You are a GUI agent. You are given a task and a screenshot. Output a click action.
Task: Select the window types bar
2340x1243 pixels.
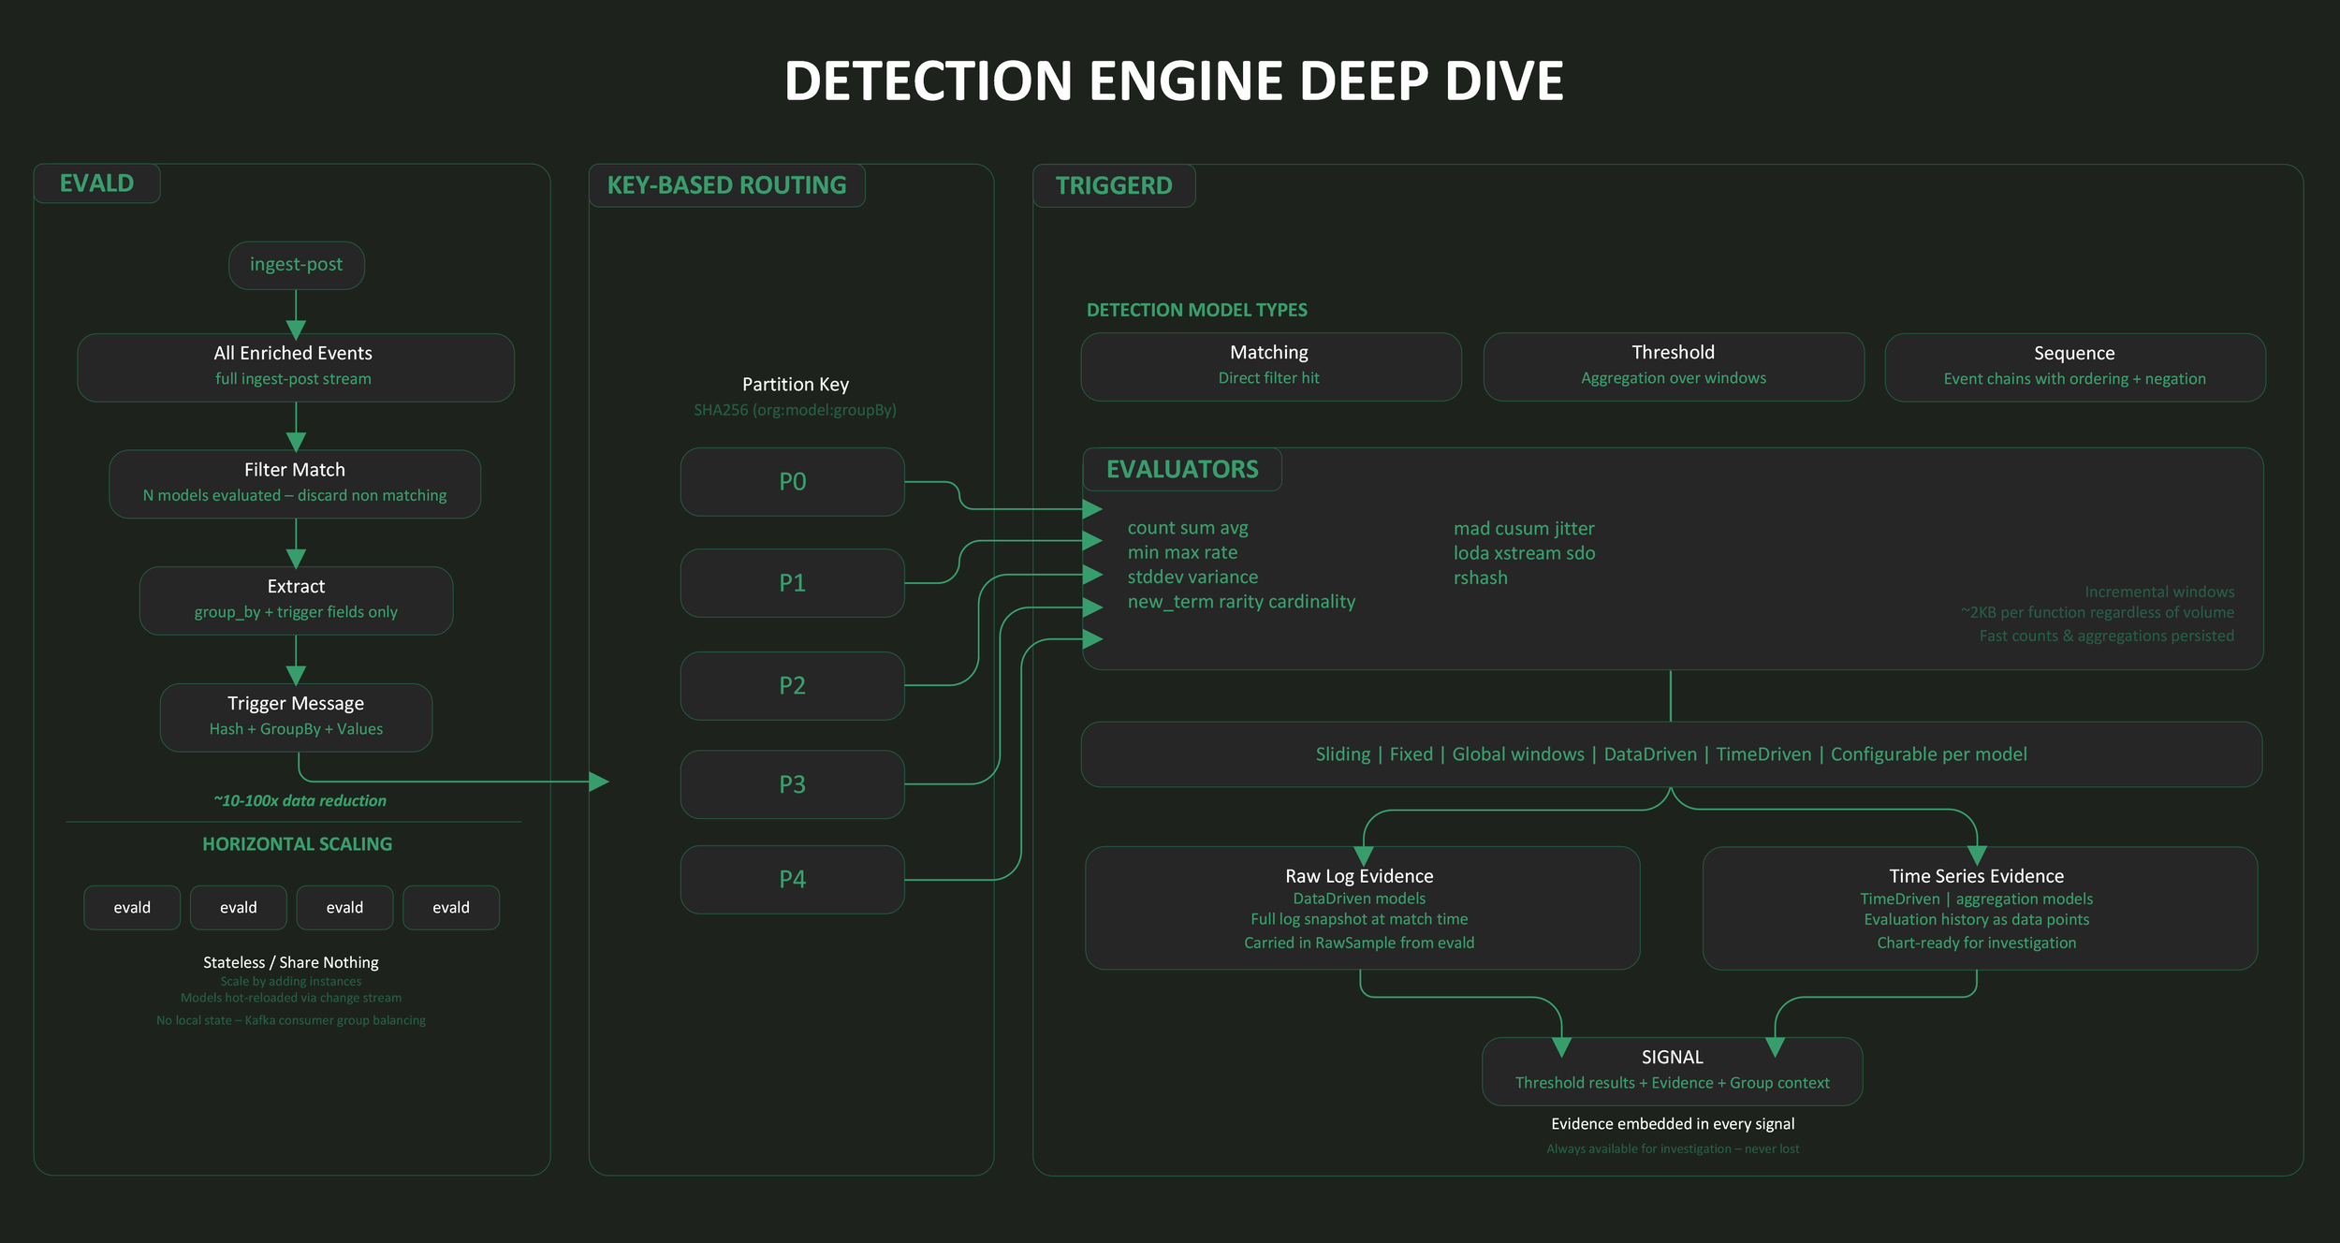pyautogui.click(x=1671, y=753)
